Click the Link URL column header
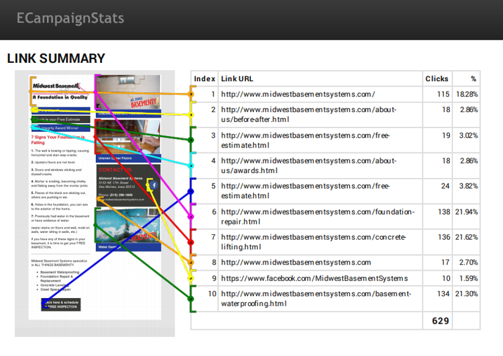Image resolution: width=503 pixels, height=356 pixels. (237, 79)
